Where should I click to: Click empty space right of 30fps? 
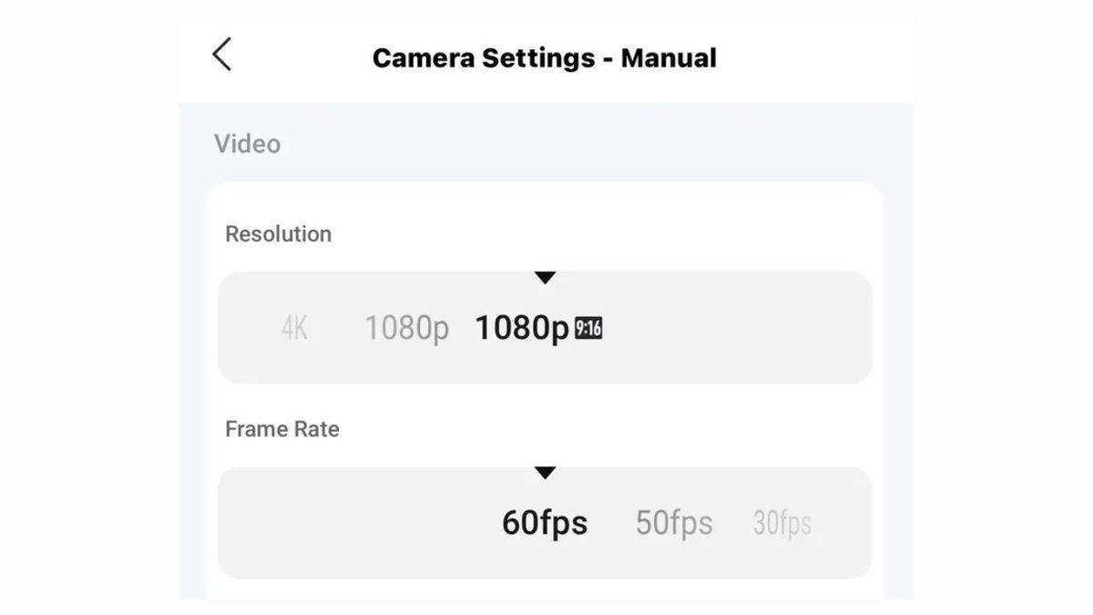(843, 523)
